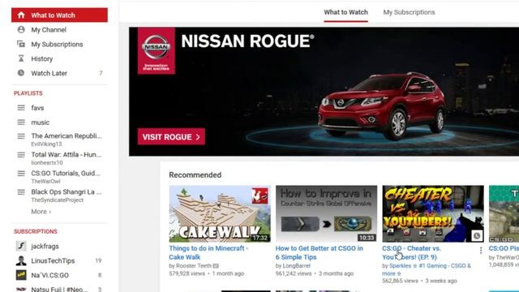Play the Cakewalk Minecraft thumbnail
Screen dimensions: 519x292
click(x=220, y=213)
